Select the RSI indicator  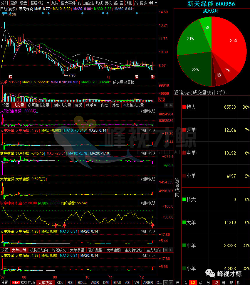click(x=71, y=282)
